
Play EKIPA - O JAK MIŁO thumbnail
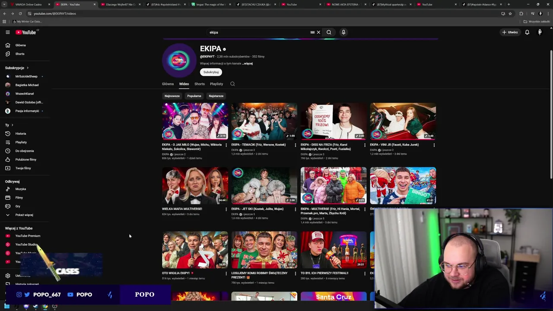coord(195,121)
